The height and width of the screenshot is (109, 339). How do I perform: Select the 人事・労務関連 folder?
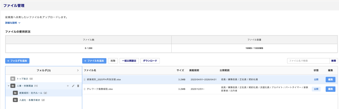(x=27, y=86)
